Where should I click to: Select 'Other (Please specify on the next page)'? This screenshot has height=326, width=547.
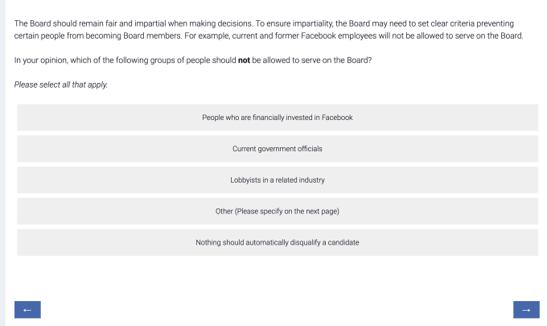(278, 211)
